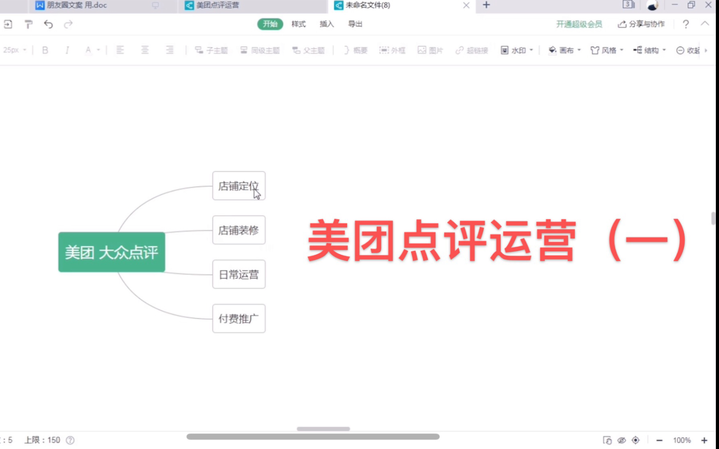Open the user avatar profile
This screenshot has width=719, height=449.
coord(652,5)
